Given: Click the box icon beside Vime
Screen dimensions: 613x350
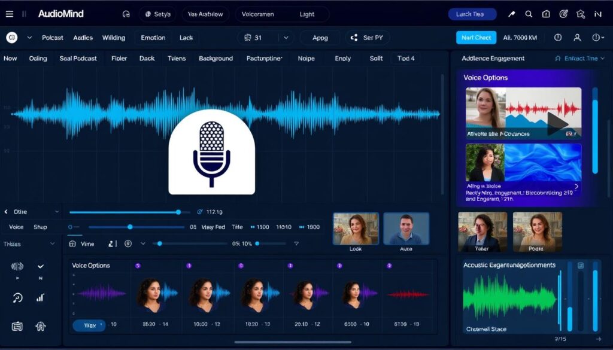Looking at the screenshot, I should coord(72,244).
